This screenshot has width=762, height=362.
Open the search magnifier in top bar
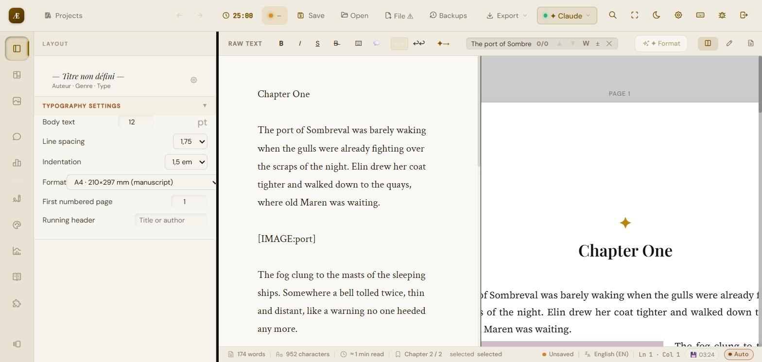click(613, 16)
